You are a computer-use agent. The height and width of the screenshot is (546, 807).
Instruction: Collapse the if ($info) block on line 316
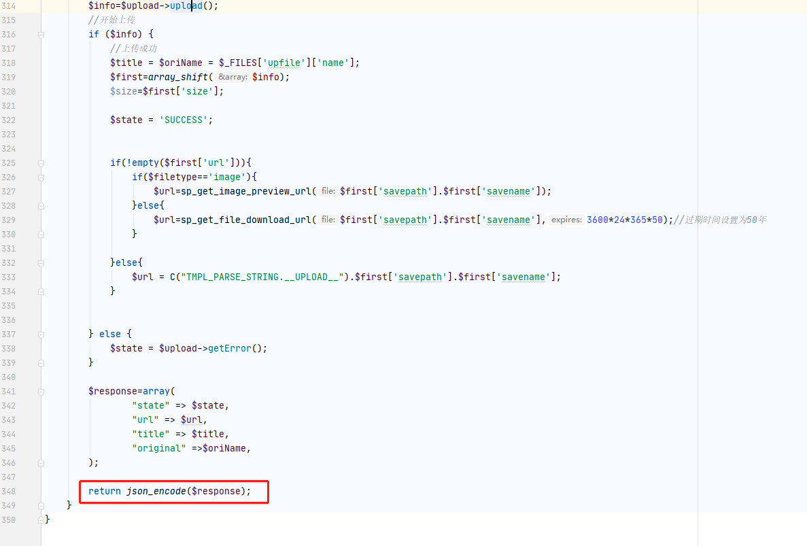tap(41, 35)
